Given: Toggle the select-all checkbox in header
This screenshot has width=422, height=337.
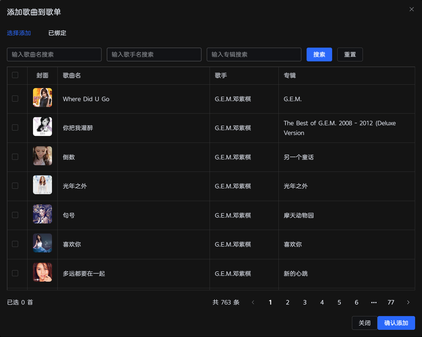Looking at the screenshot, I should (15, 75).
